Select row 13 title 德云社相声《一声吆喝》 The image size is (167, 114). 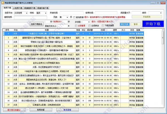pyautogui.click(x=47, y=88)
